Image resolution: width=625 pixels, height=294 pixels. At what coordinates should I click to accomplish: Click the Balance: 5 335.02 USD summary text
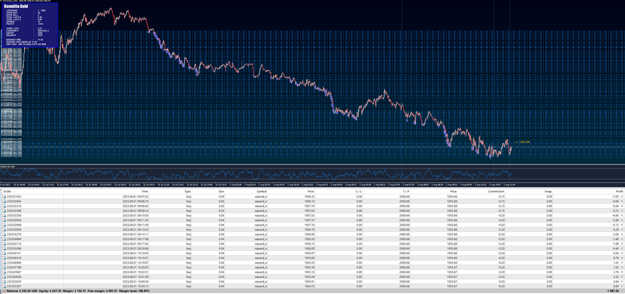coord(23,291)
